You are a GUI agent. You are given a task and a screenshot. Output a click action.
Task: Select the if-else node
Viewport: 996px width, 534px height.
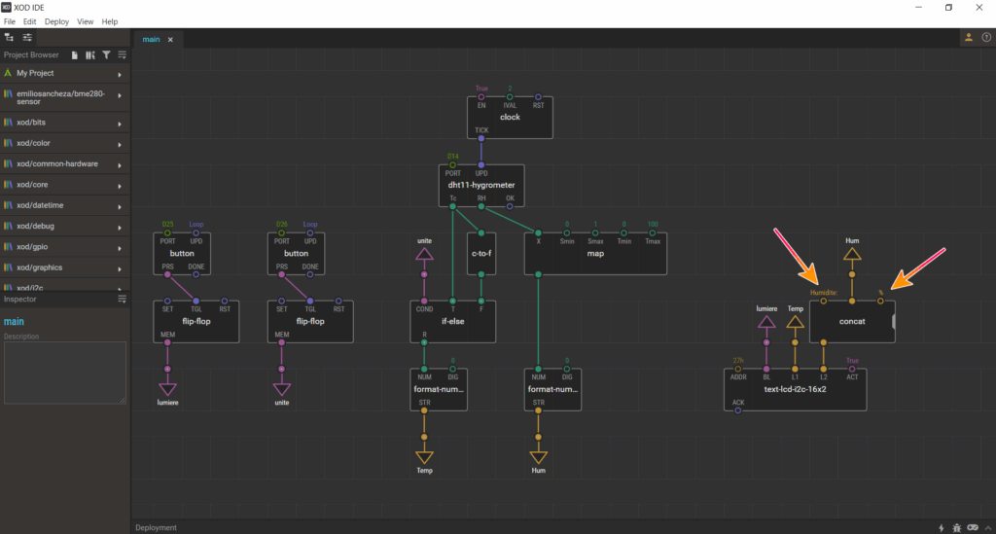point(453,321)
